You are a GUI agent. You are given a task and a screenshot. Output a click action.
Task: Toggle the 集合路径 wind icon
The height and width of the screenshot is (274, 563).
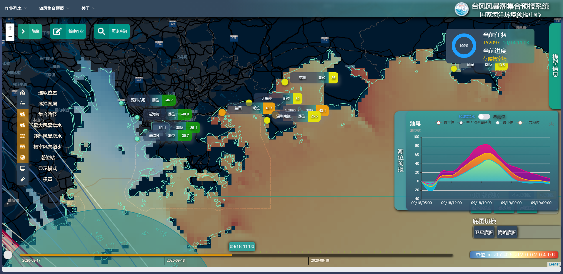[x=23, y=114]
